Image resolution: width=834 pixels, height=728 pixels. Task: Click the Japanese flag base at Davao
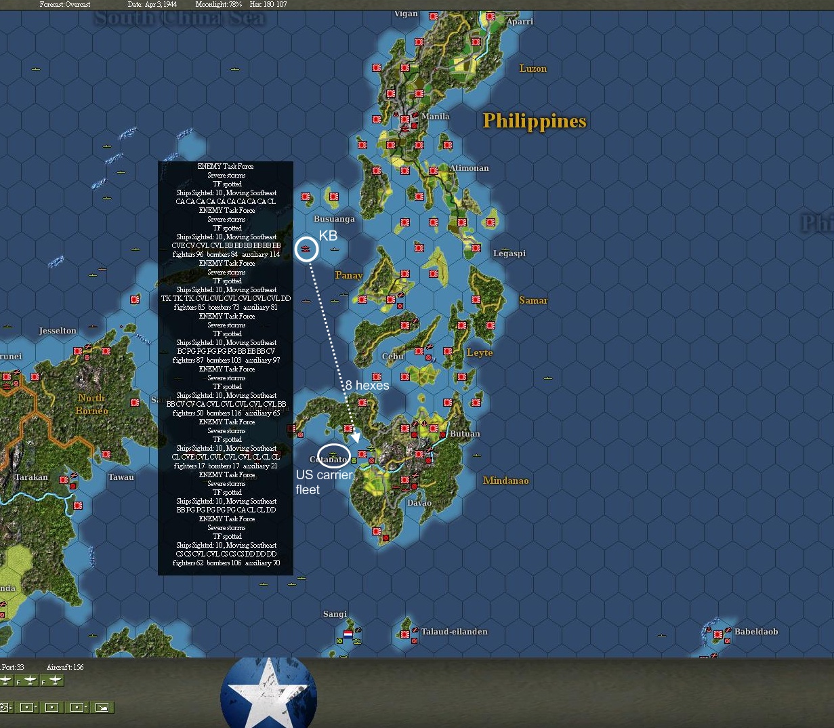405,481
